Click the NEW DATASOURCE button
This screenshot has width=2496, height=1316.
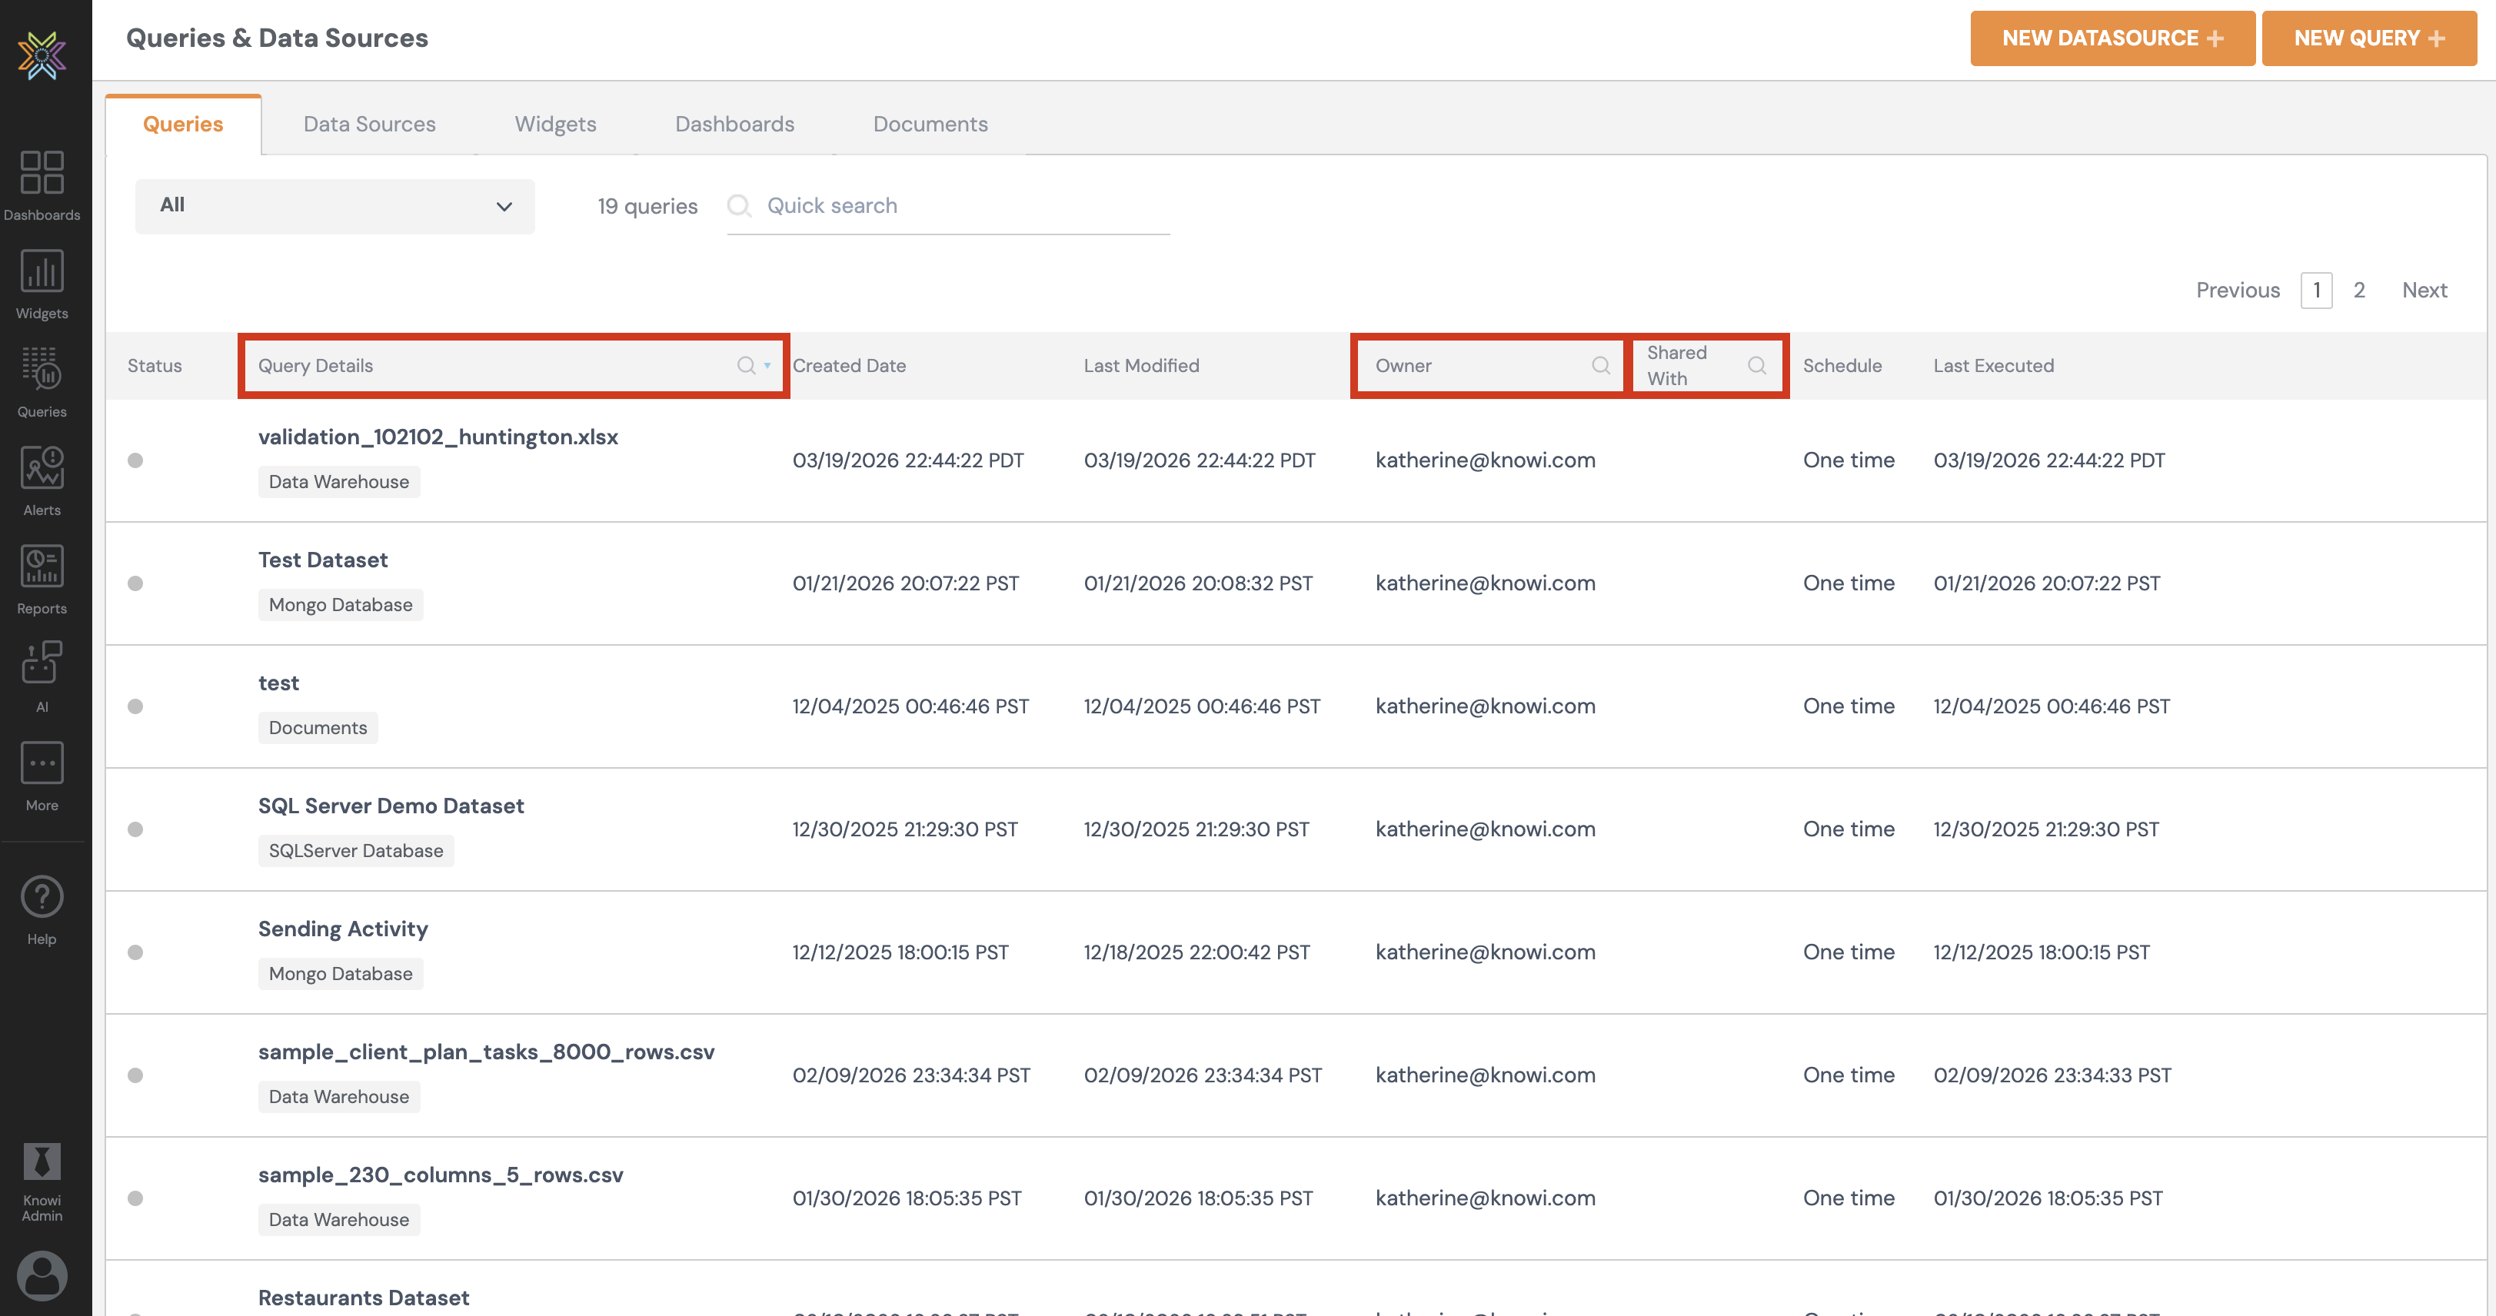click(x=2112, y=38)
